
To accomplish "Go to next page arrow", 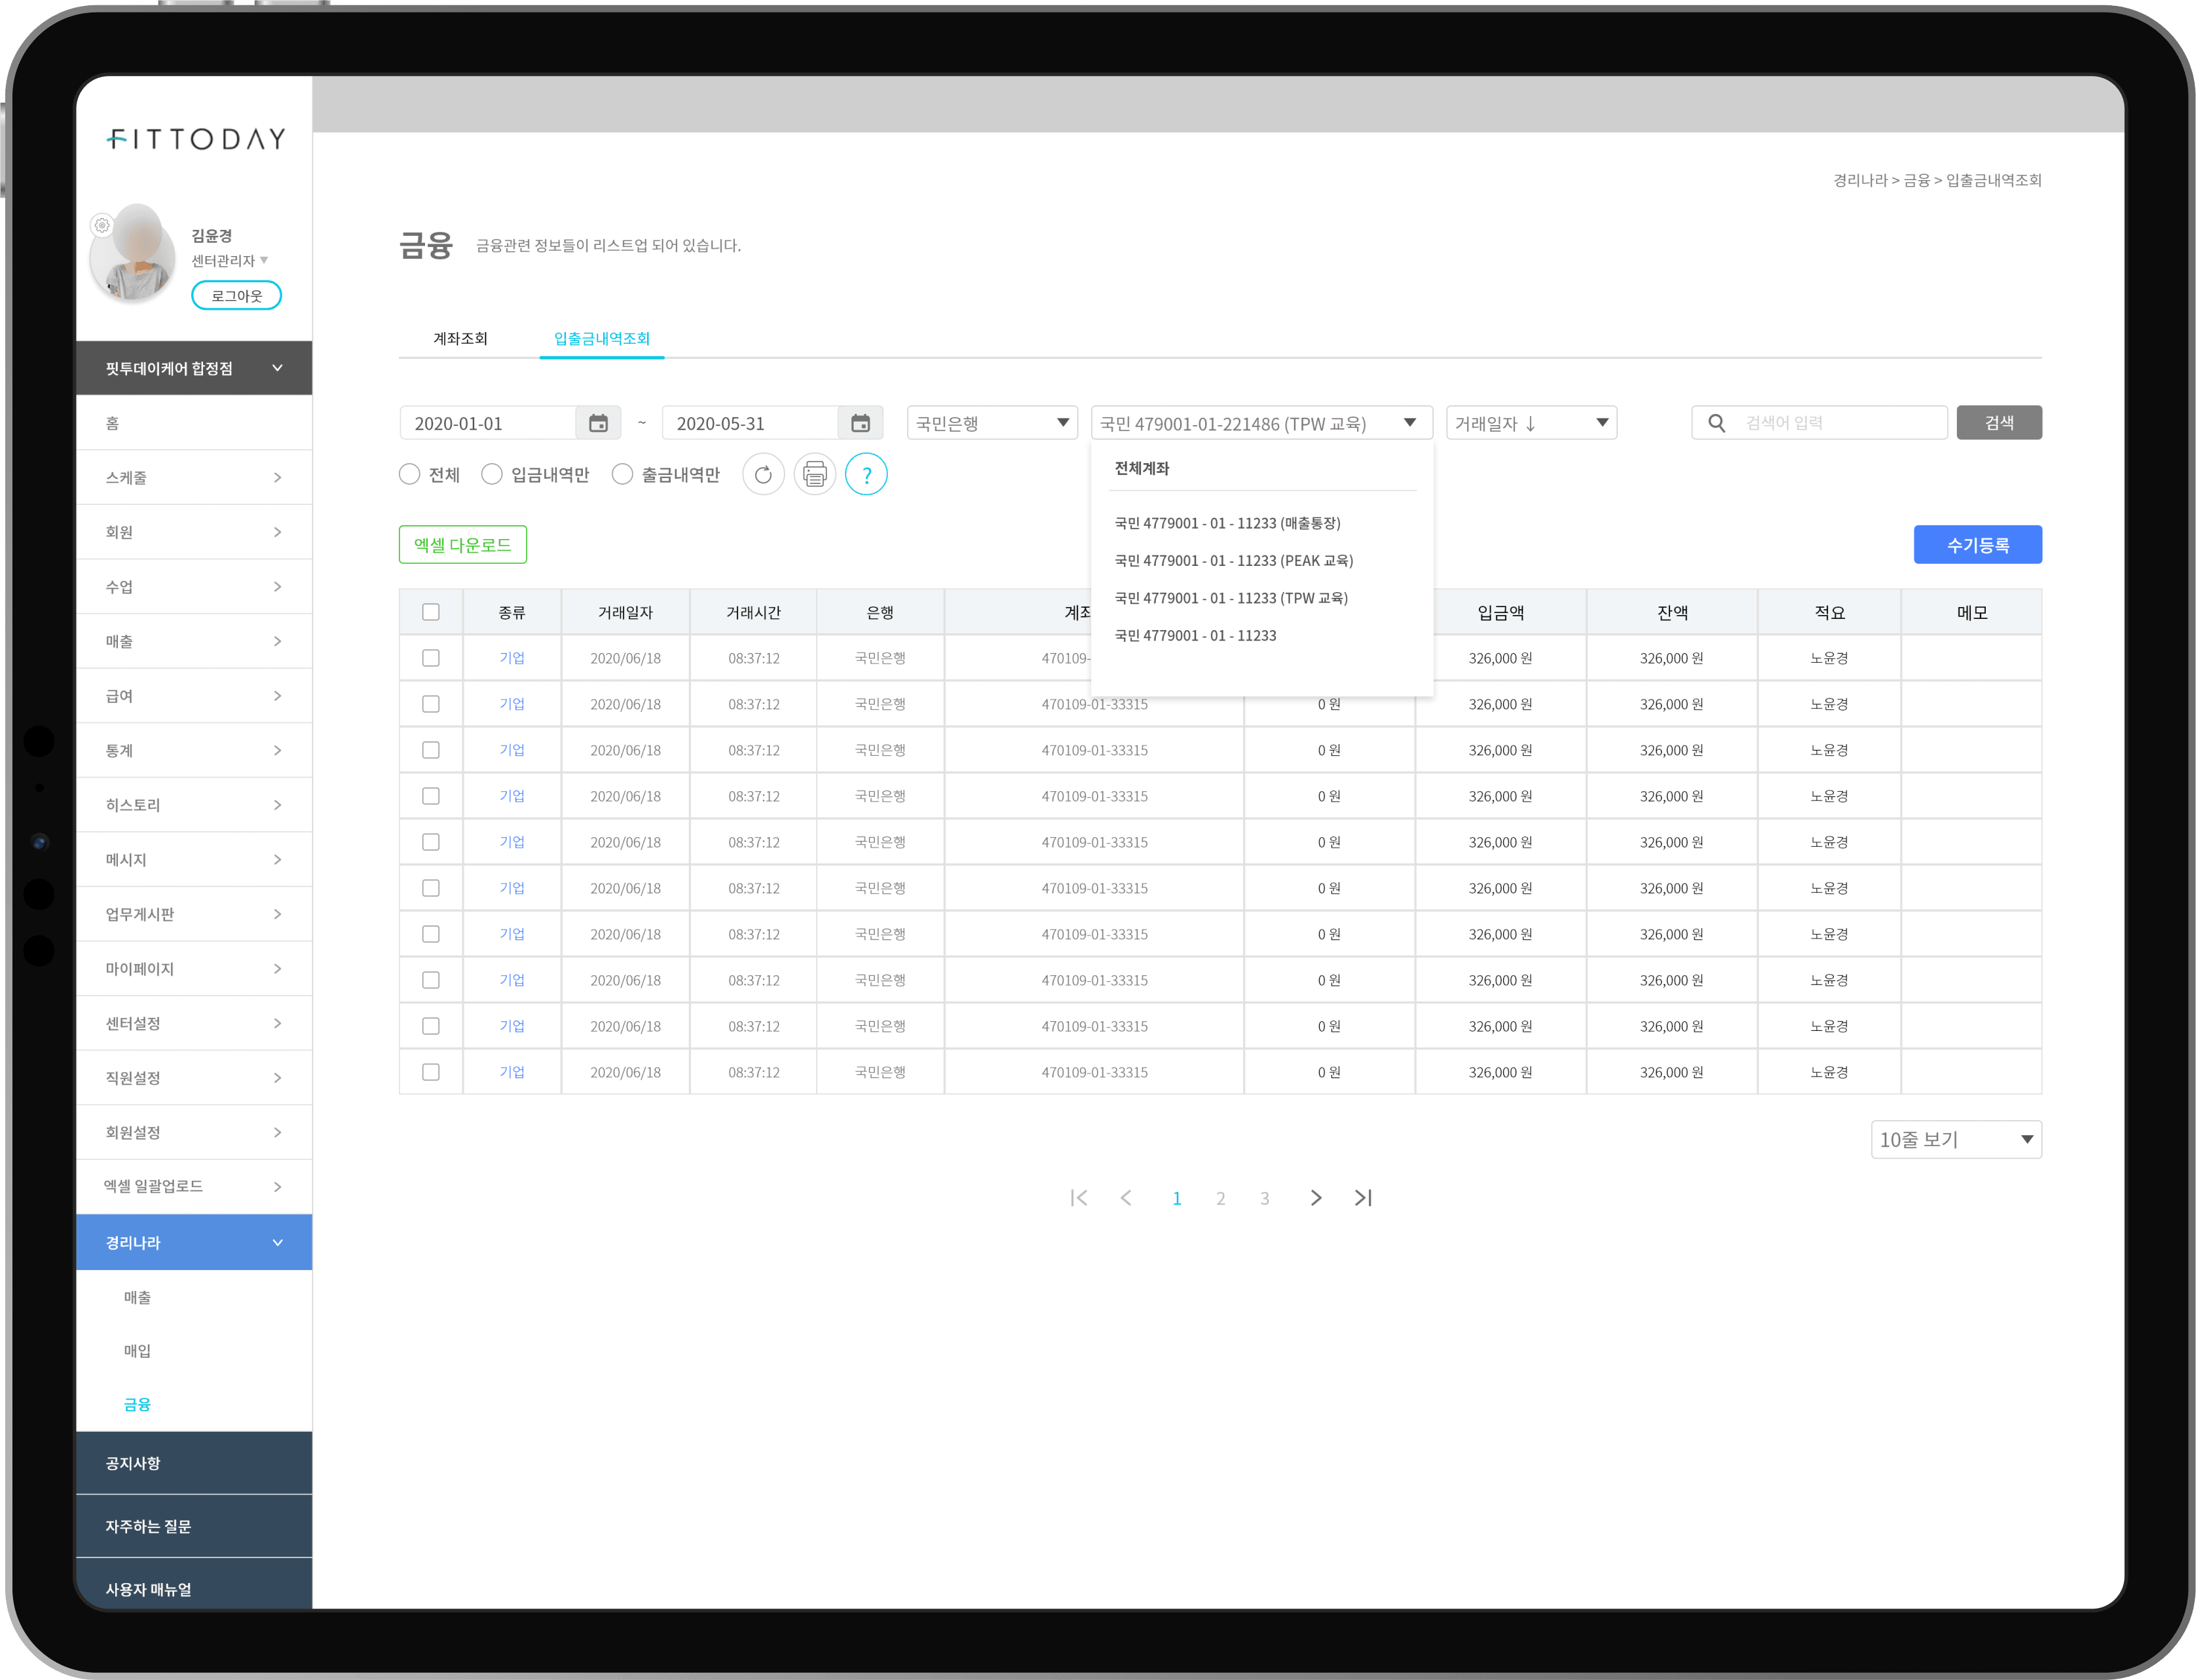I will point(1316,1198).
